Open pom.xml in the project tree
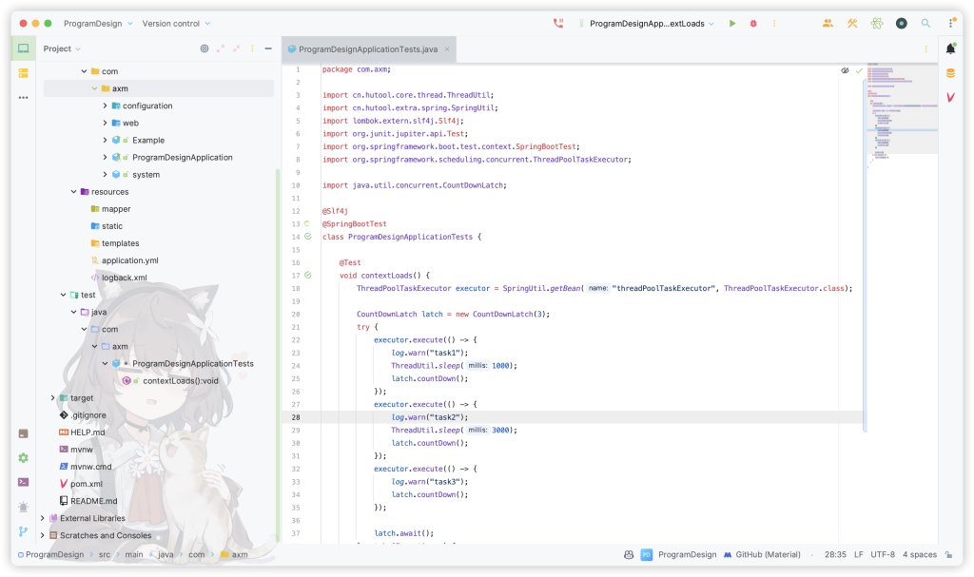974x577 pixels. point(86,484)
